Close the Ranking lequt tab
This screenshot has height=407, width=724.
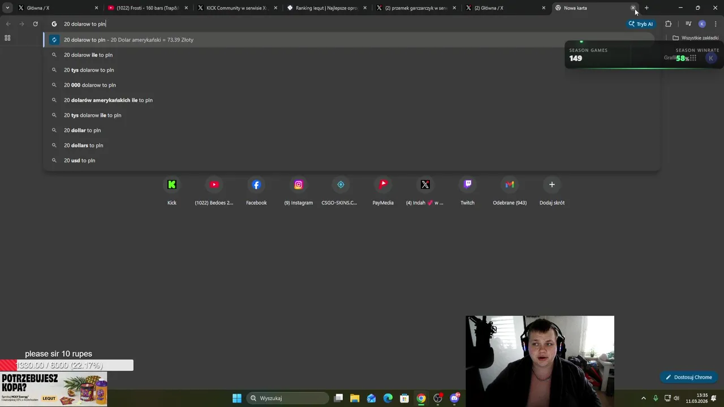(365, 8)
